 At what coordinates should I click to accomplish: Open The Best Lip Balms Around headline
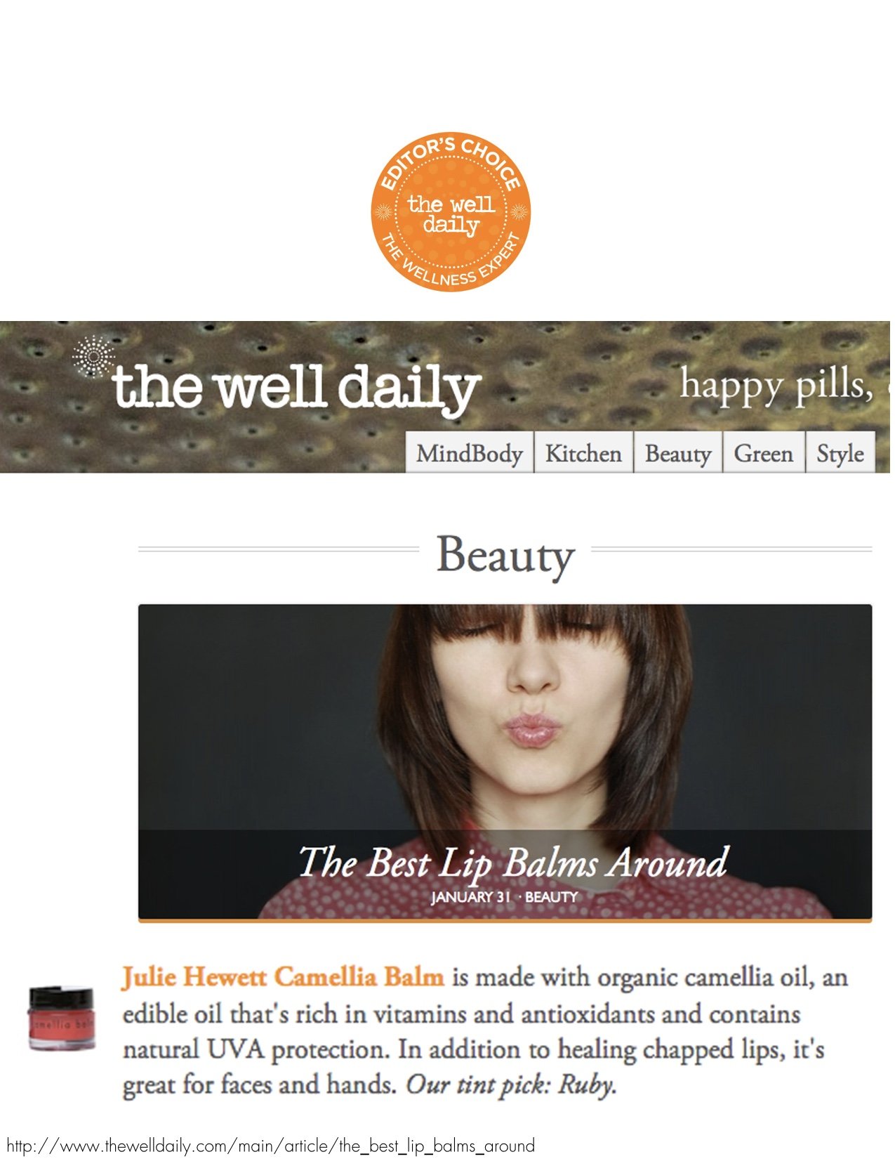pyautogui.click(x=513, y=861)
